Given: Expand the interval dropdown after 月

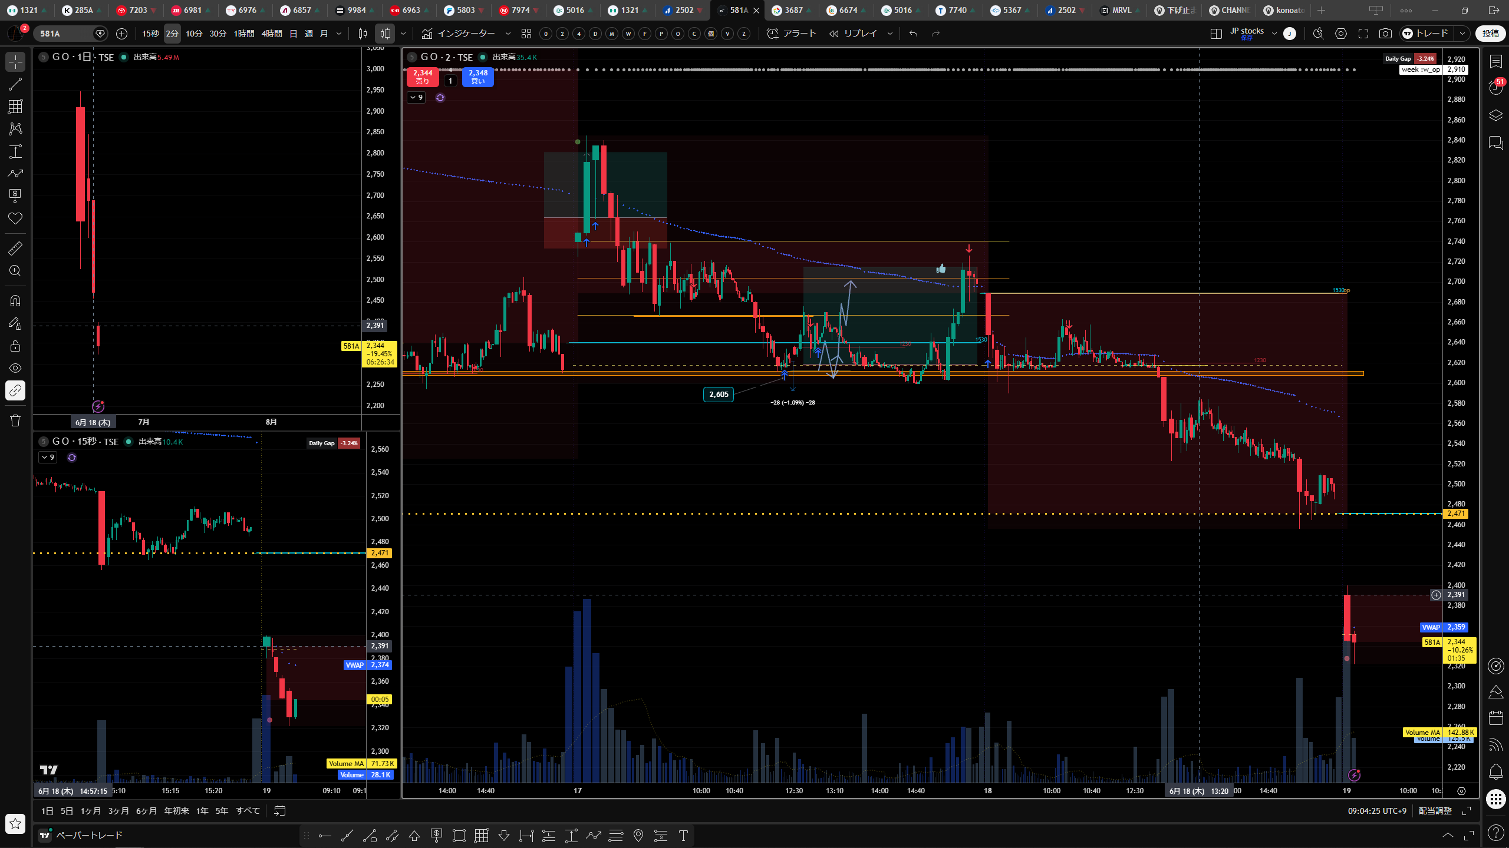Looking at the screenshot, I should [339, 34].
